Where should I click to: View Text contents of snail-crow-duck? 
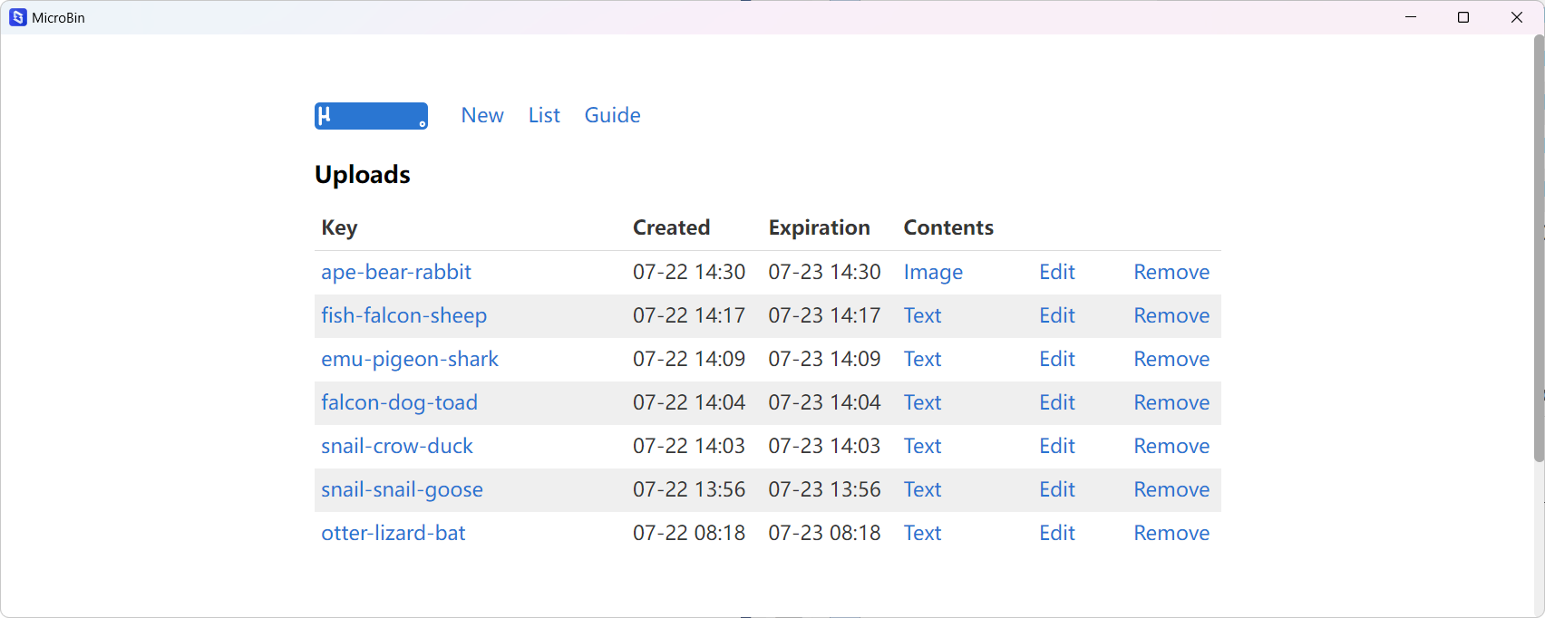click(922, 446)
